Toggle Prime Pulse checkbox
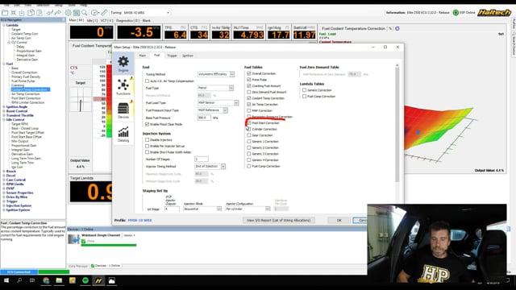Image resolution: width=516 pixels, height=290 pixels. pos(249,80)
